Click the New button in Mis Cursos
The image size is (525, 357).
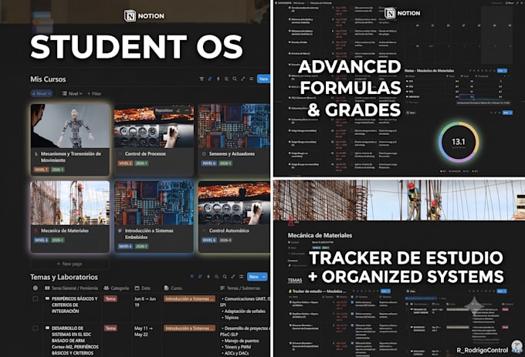pos(263,79)
